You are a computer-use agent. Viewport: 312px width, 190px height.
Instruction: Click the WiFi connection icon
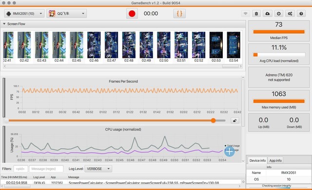[246, 14]
